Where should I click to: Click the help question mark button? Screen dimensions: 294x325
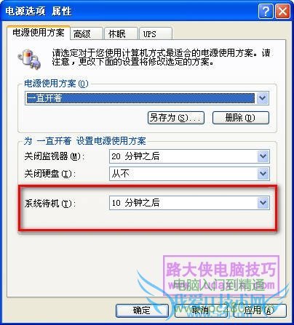[x=266, y=11]
